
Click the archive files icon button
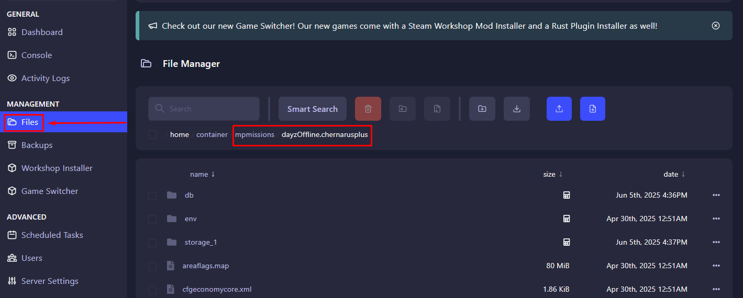[x=437, y=109]
